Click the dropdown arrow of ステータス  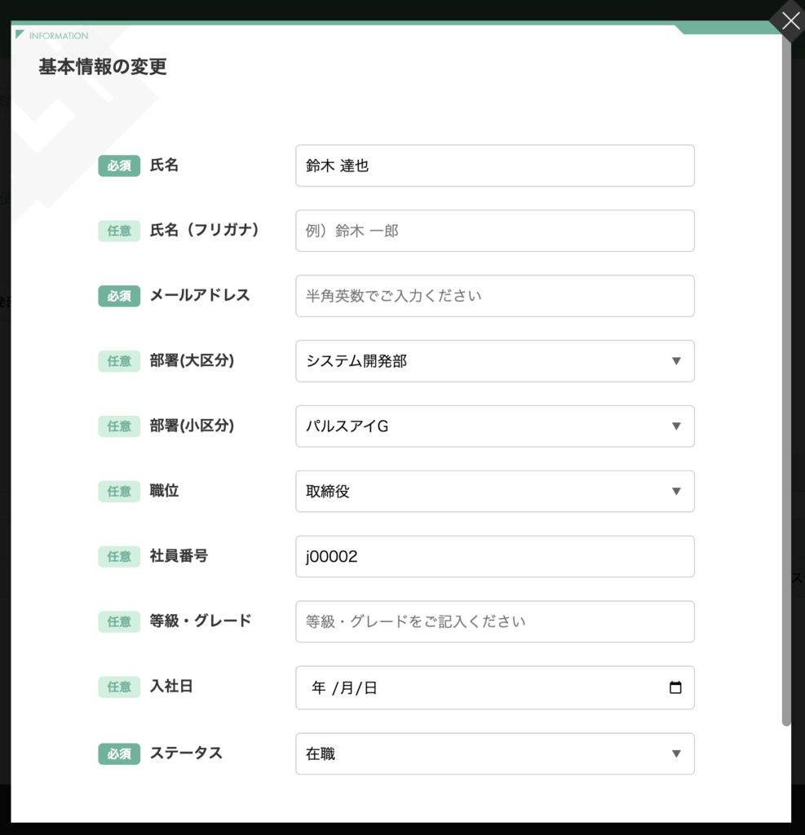tap(676, 753)
